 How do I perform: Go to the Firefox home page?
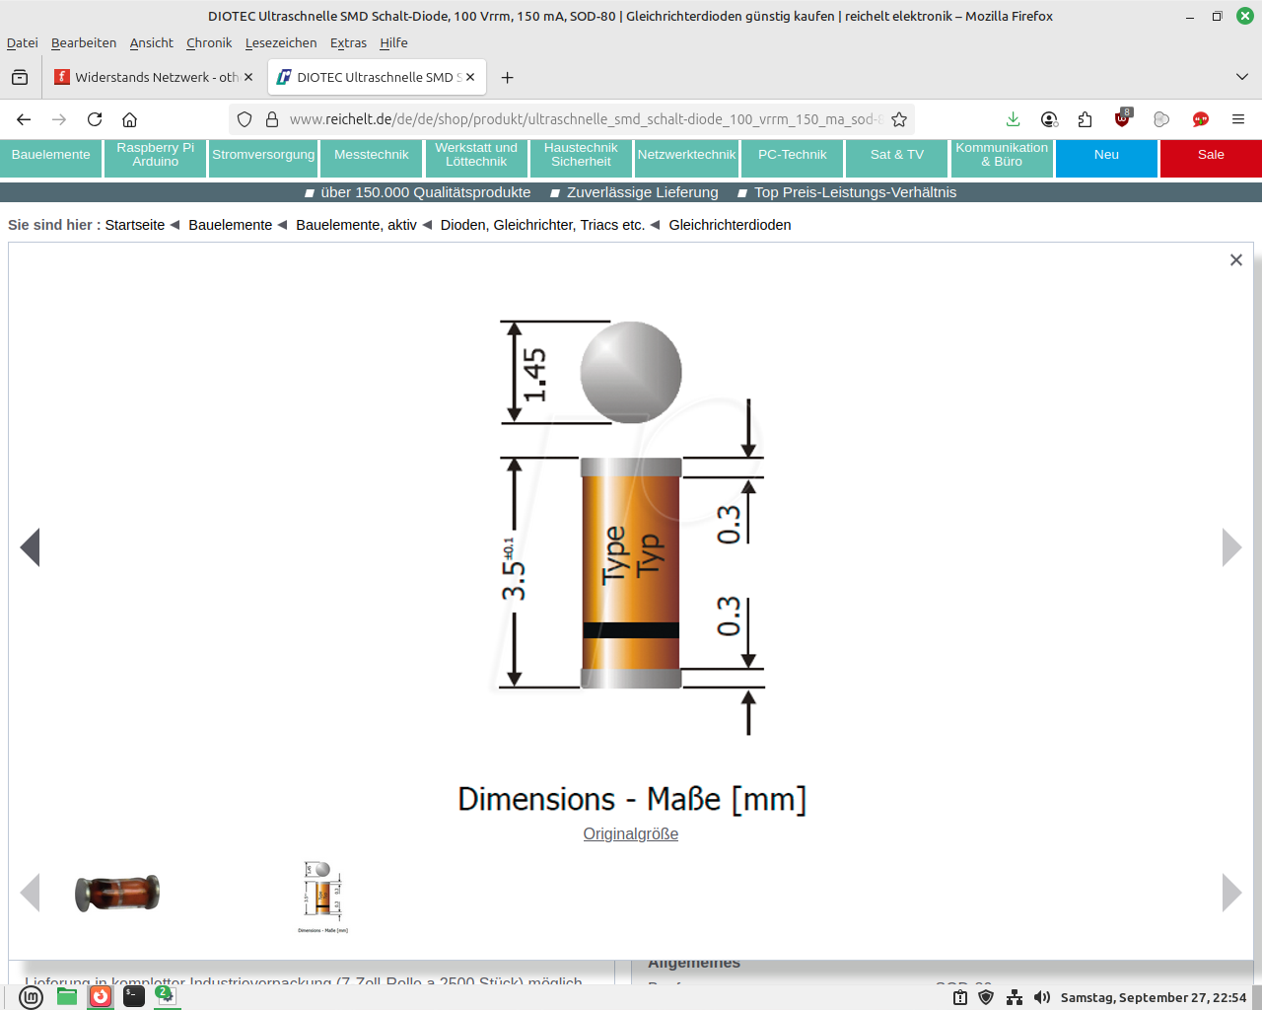click(129, 119)
